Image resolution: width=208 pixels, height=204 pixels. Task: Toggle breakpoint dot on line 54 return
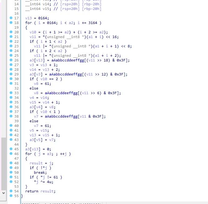tap(11, 191)
